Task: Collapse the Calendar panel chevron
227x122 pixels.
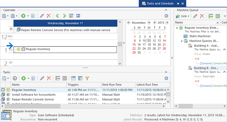Action: click(x=166, y=10)
